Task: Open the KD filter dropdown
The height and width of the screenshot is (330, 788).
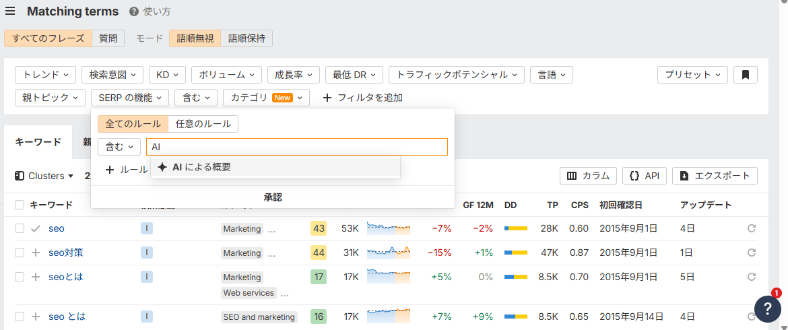Action: (167, 75)
